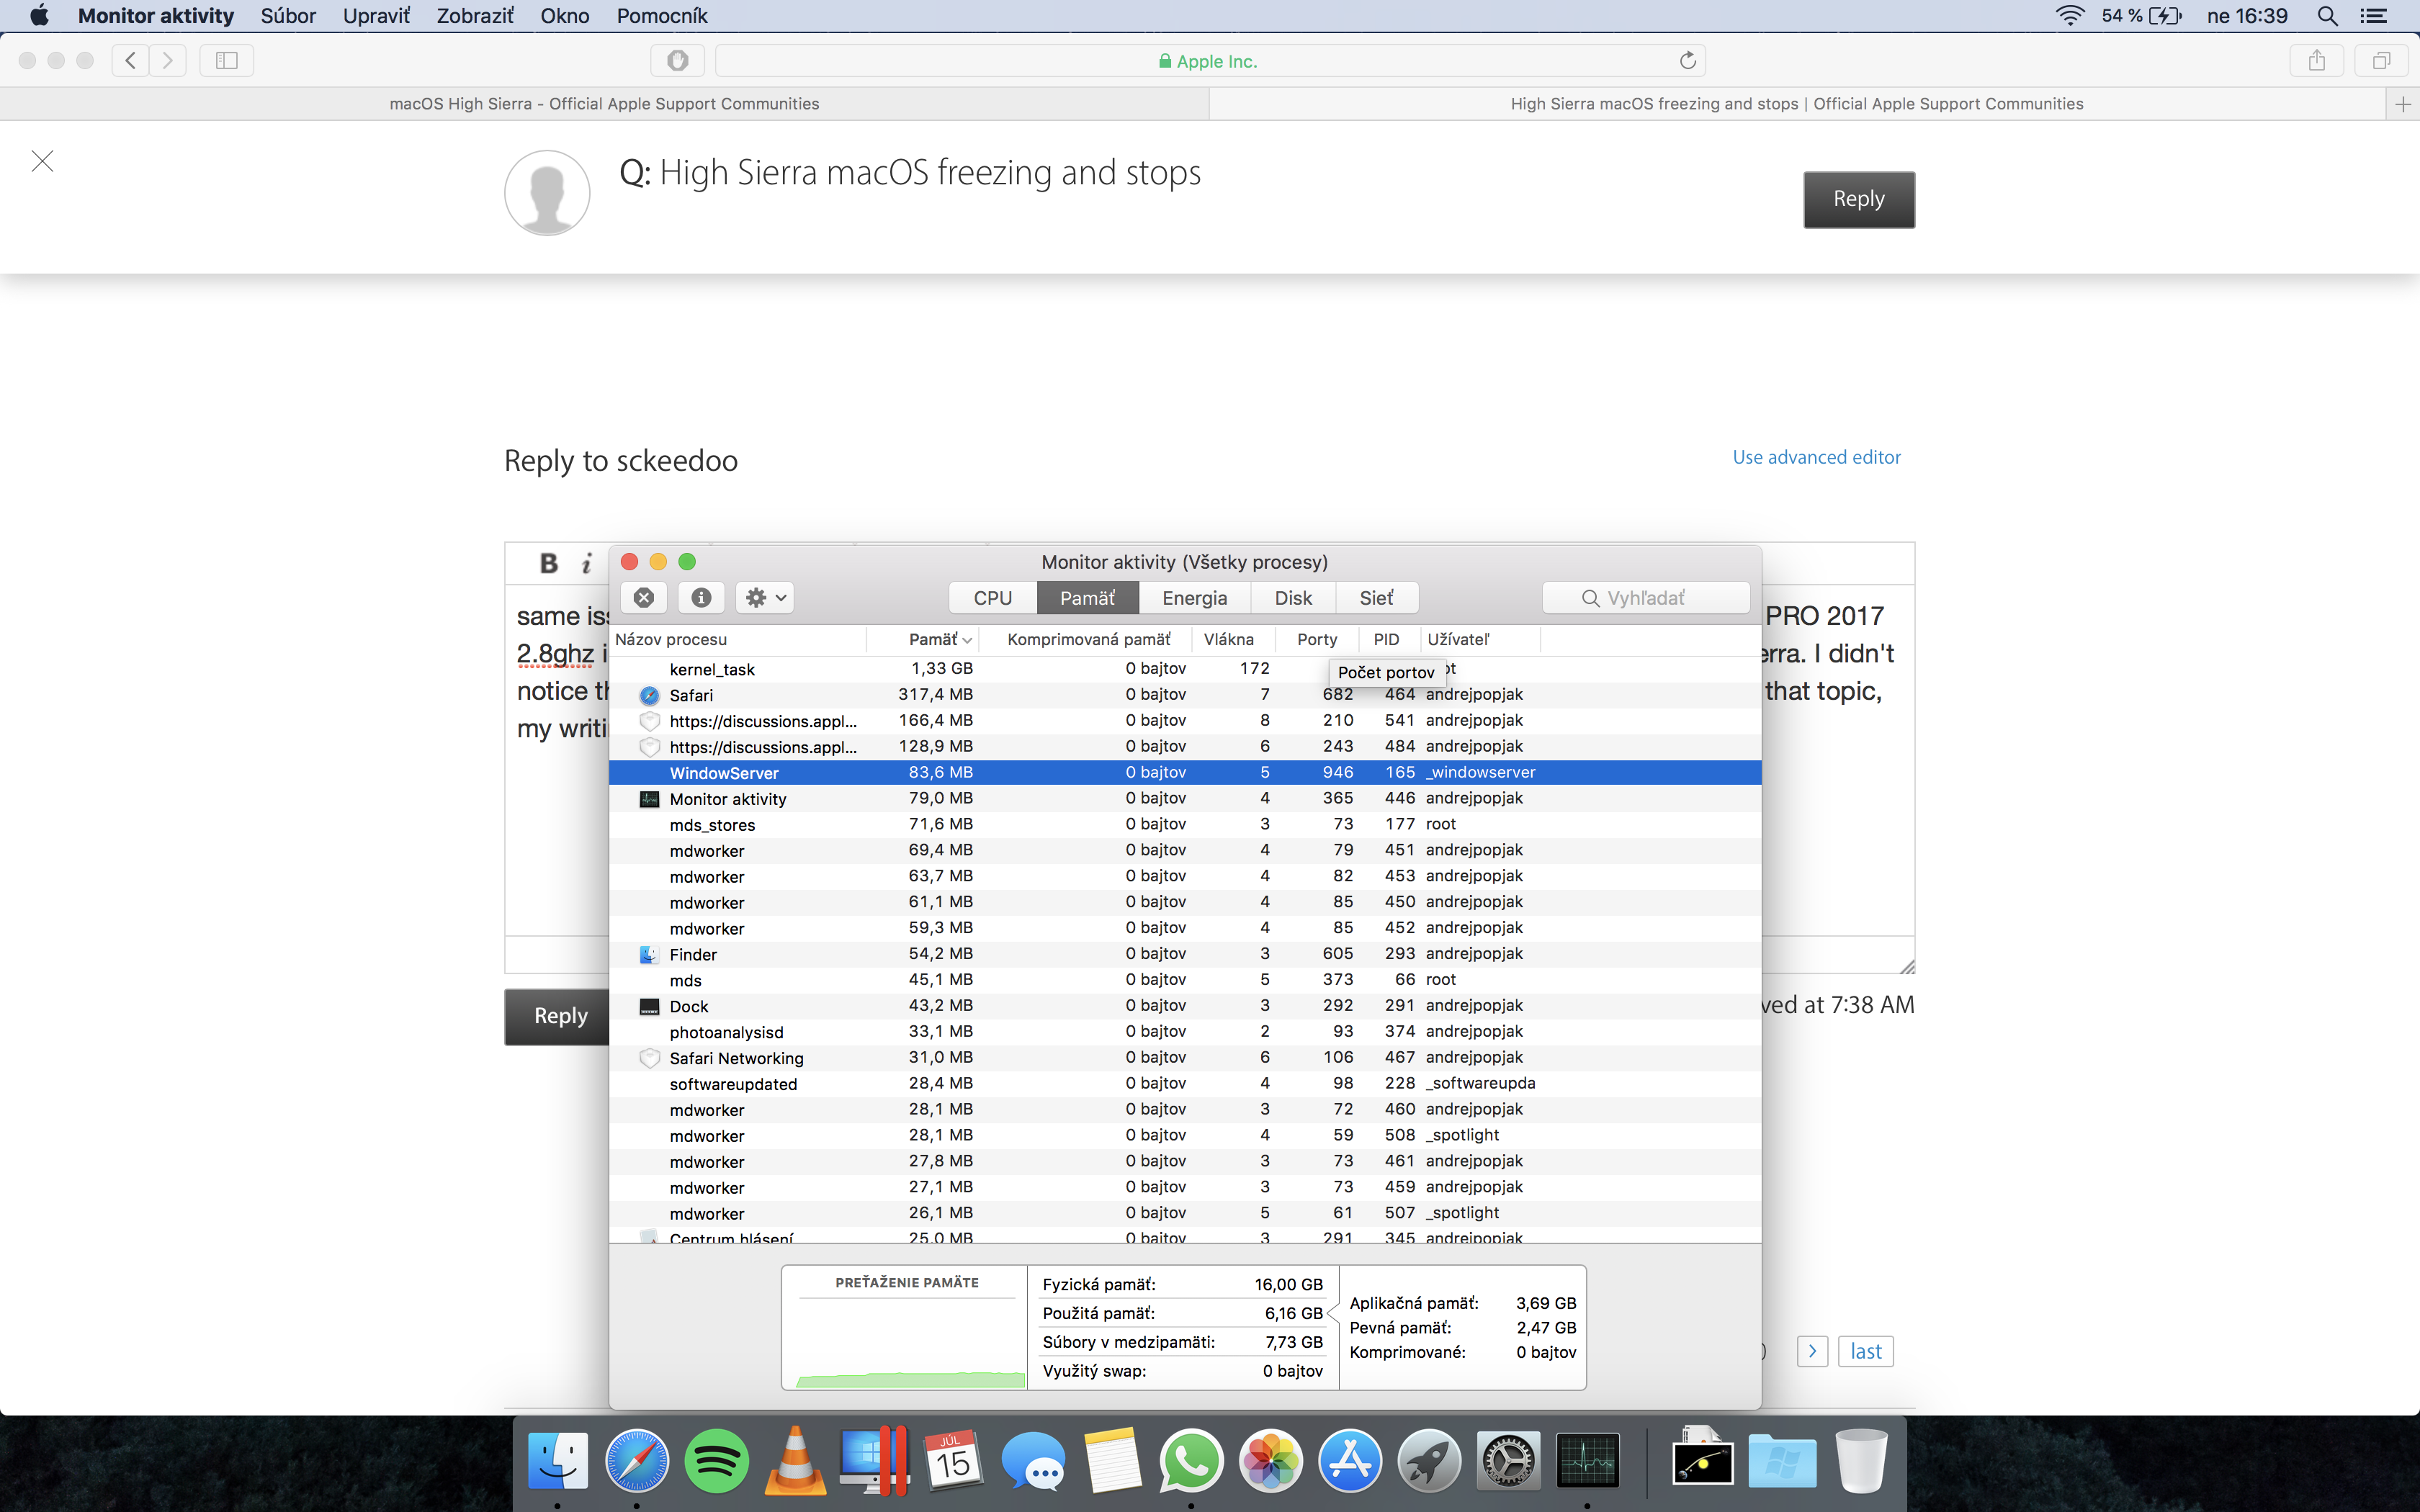Screen dimensions: 2420x1512
Task: Select the Disk tab
Action: (x=1292, y=597)
